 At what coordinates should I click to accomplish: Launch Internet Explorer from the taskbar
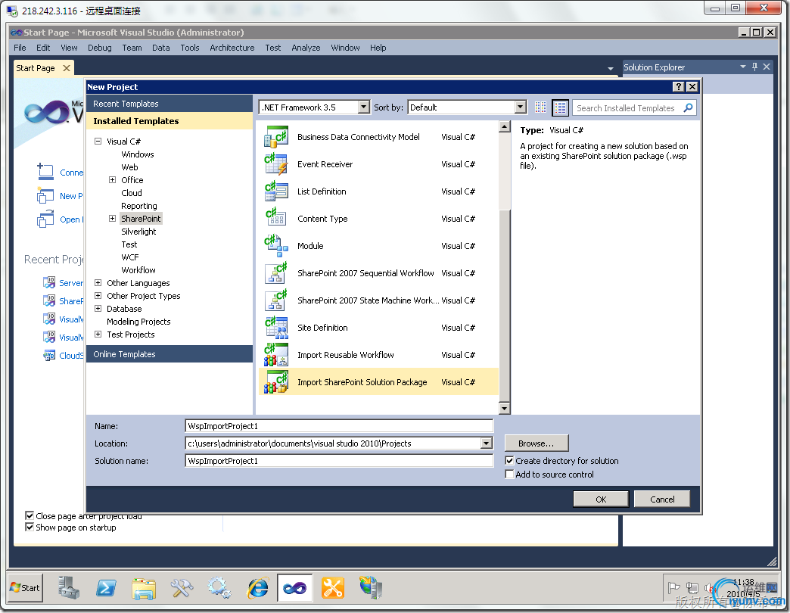257,588
